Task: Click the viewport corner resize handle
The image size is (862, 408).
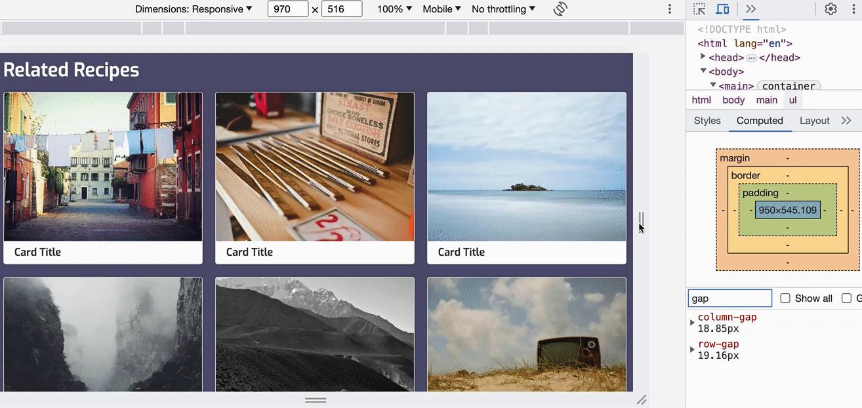Action: click(x=642, y=399)
